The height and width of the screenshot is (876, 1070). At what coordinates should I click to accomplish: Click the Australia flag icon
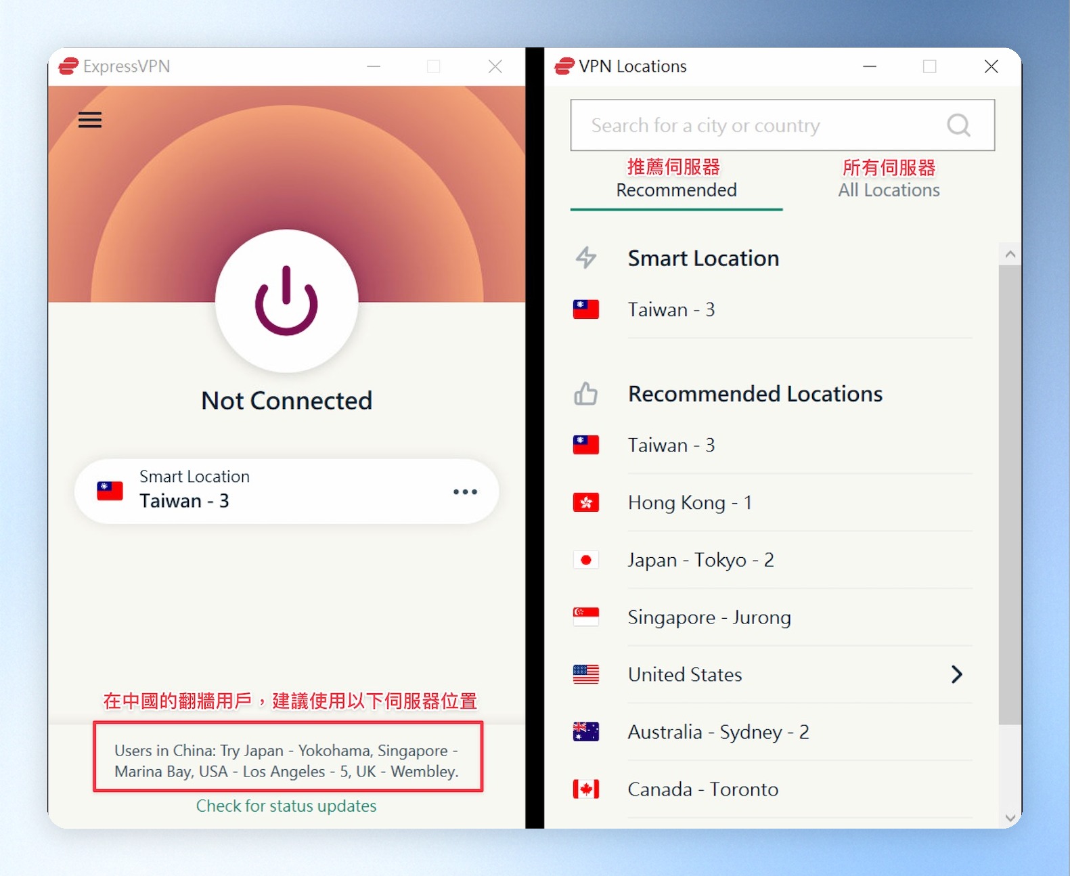585,732
